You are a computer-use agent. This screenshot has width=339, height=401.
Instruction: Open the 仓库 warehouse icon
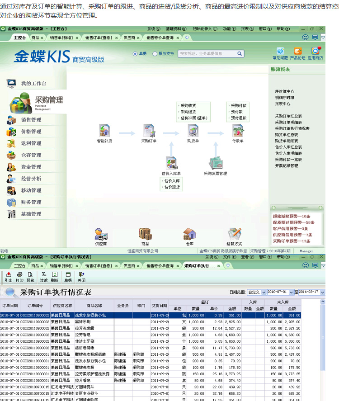pos(189,234)
